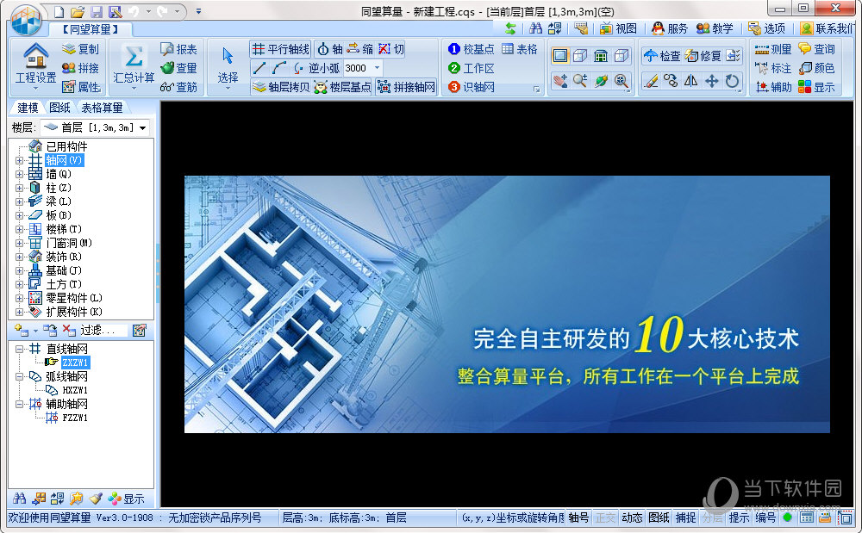This screenshot has height=533, width=862.
Task: Click the brush erase tool icon
Action: [650, 81]
